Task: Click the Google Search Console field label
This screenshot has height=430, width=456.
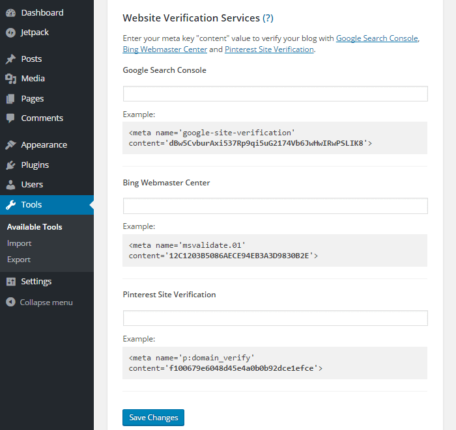Action: [165, 70]
